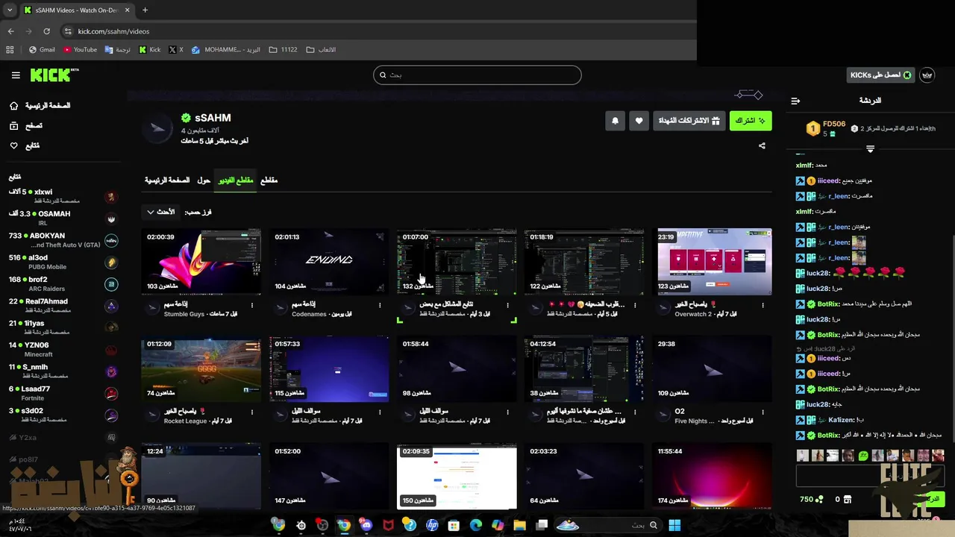955x537 pixels.
Task: Open the Following sidebar heart item
Action: 24,145
